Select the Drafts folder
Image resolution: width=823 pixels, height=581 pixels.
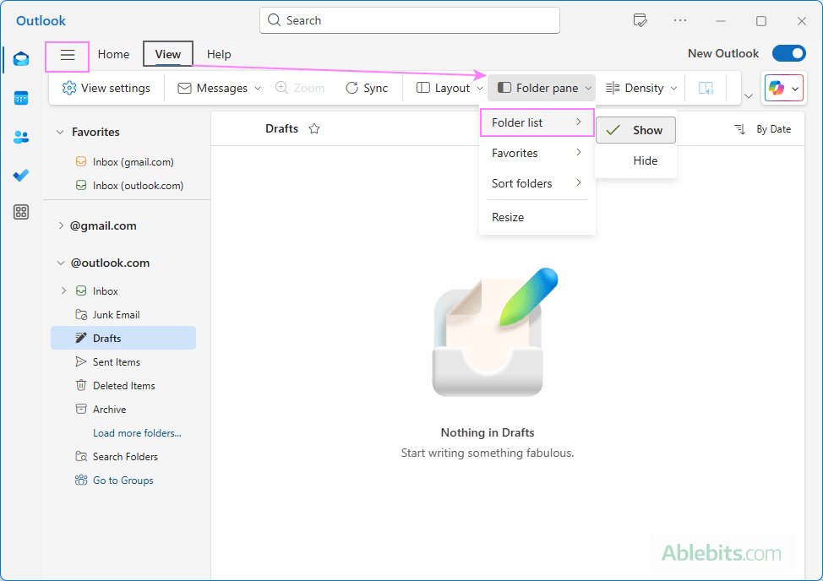(x=123, y=339)
